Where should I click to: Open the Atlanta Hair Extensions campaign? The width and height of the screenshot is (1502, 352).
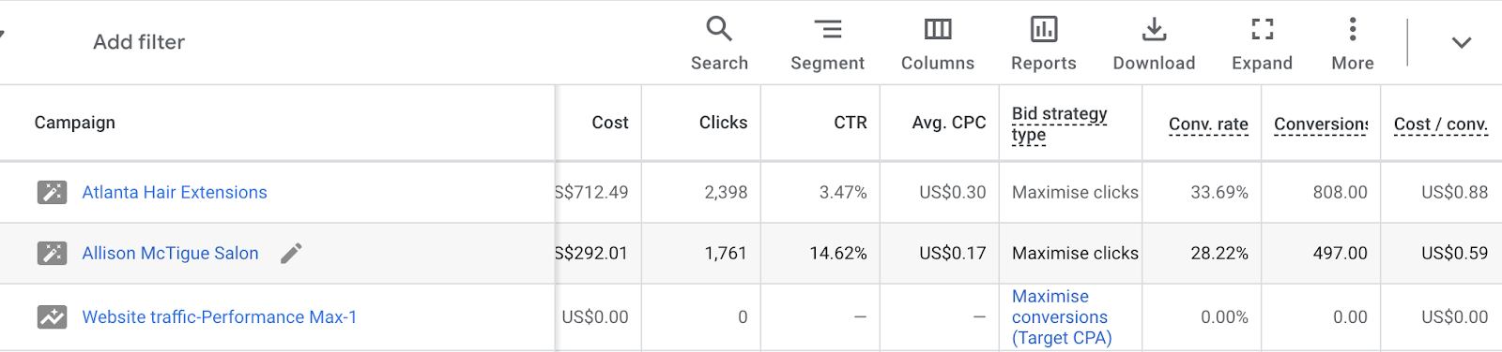tap(175, 192)
